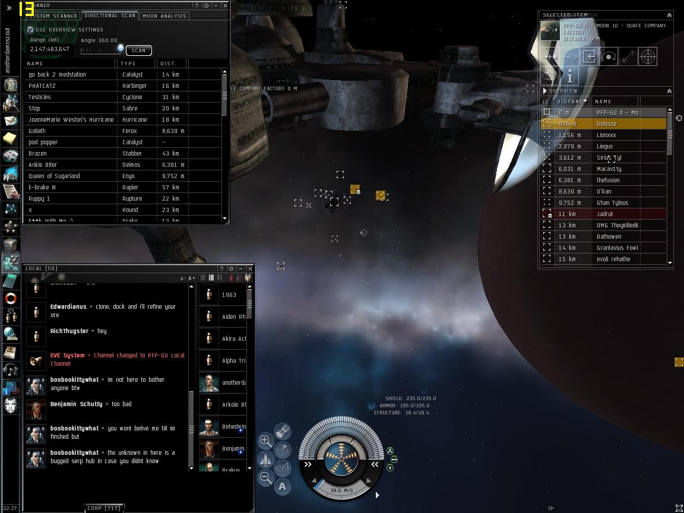The height and width of the screenshot is (513, 684).
Task: Adjust the scan Angle slider handle
Action: [x=121, y=47]
